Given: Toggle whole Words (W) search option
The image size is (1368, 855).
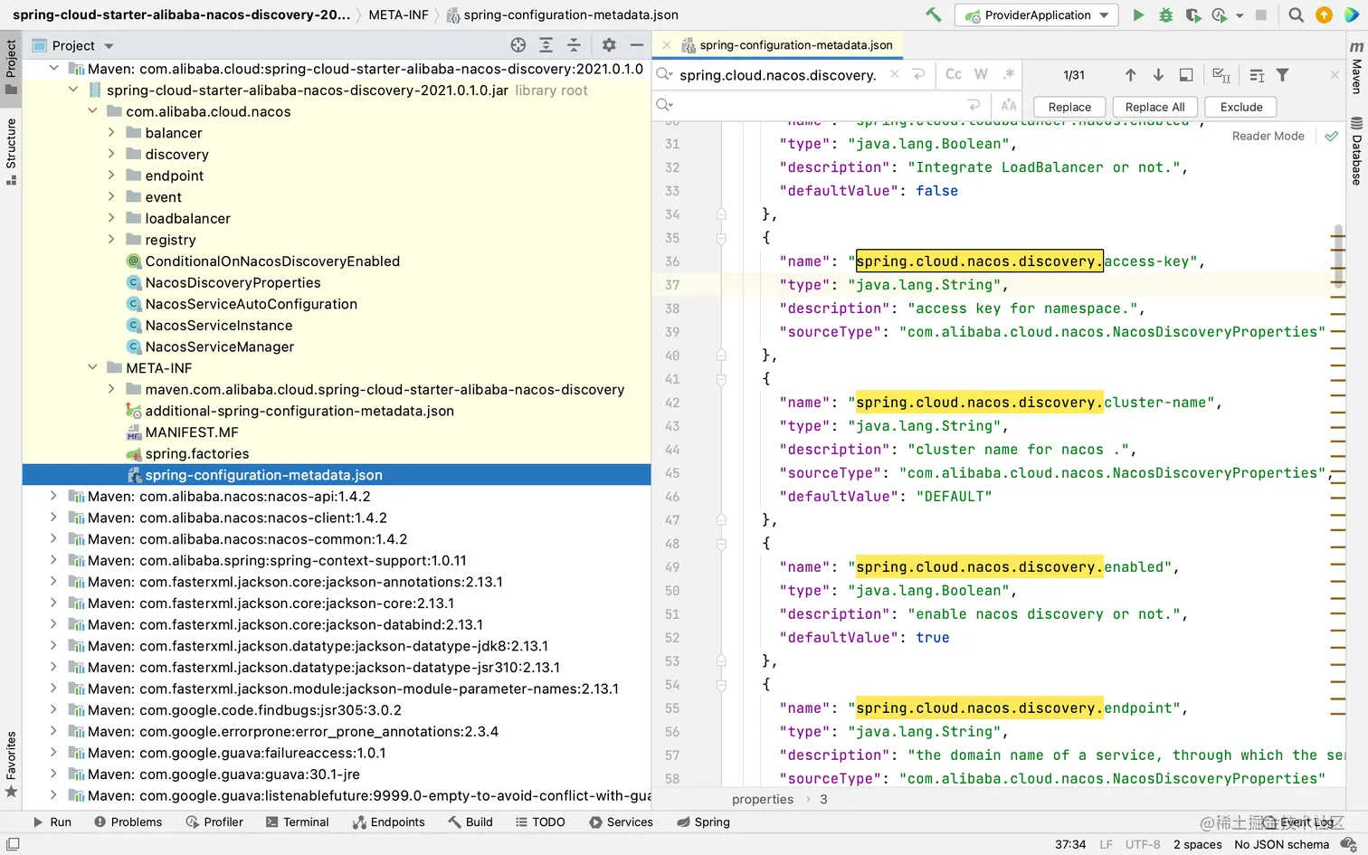Looking at the screenshot, I should point(981,74).
